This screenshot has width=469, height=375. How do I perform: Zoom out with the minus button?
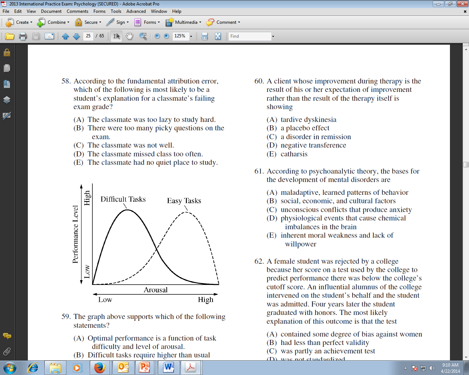tap(157, 36)
